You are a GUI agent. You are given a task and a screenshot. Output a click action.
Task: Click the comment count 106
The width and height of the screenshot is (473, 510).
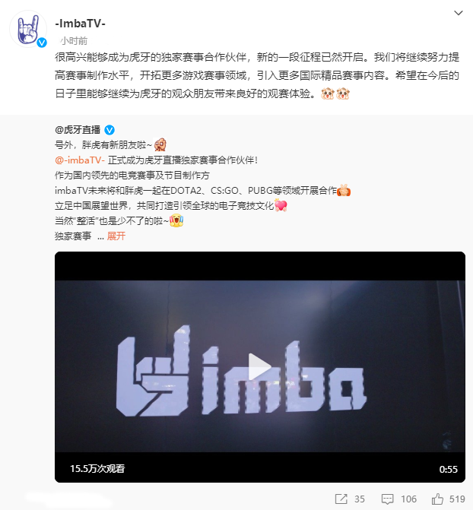tap(408, 499)
